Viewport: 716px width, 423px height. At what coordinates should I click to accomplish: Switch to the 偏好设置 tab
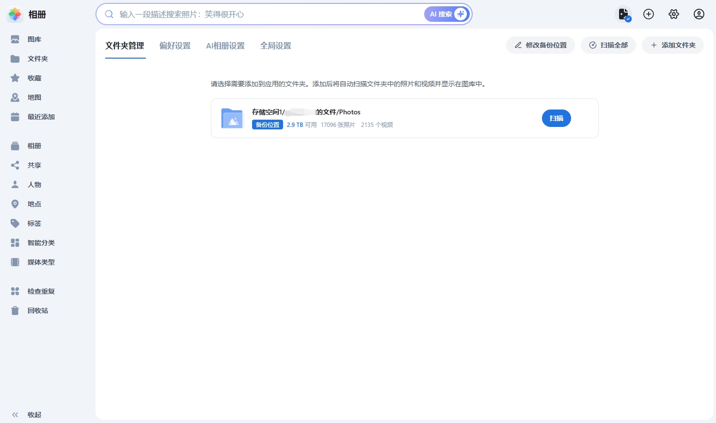[x=175, y=45]
